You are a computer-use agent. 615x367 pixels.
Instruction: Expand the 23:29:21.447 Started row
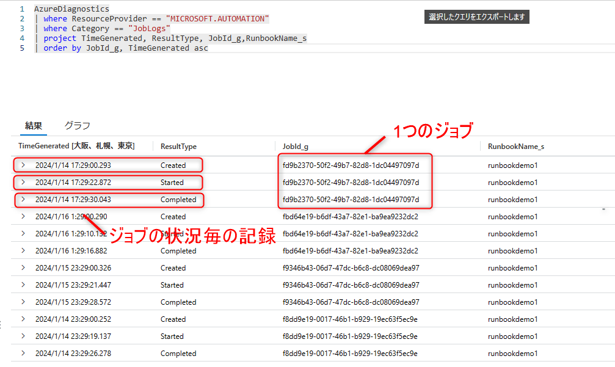pos(23,285)
